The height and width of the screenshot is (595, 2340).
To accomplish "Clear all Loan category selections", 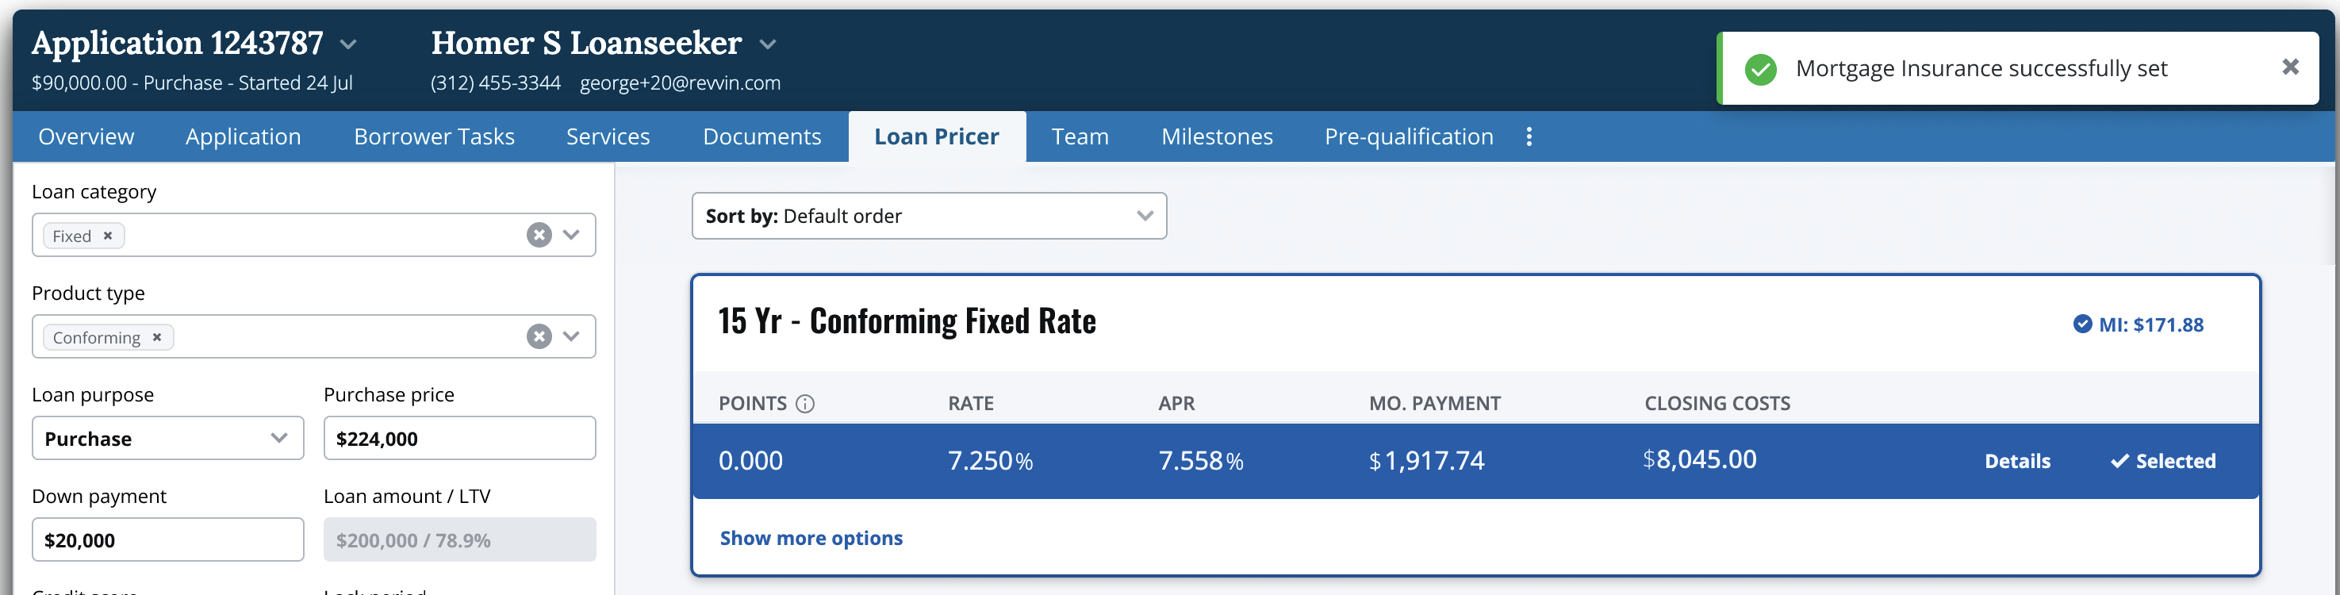I will tap(539, 236).
